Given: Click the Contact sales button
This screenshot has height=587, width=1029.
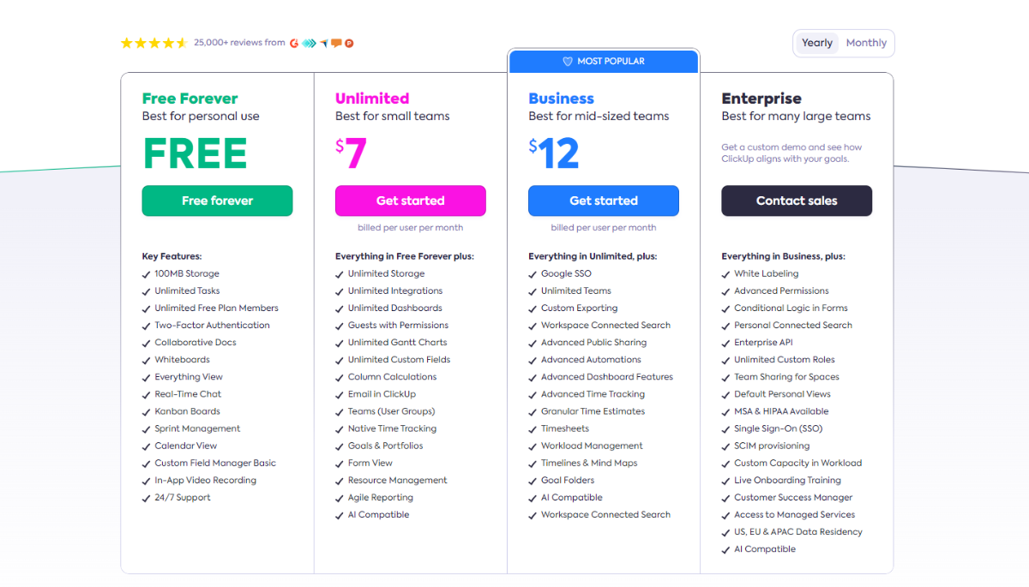Looking at the screenshot, I should [x=796, y=200].
